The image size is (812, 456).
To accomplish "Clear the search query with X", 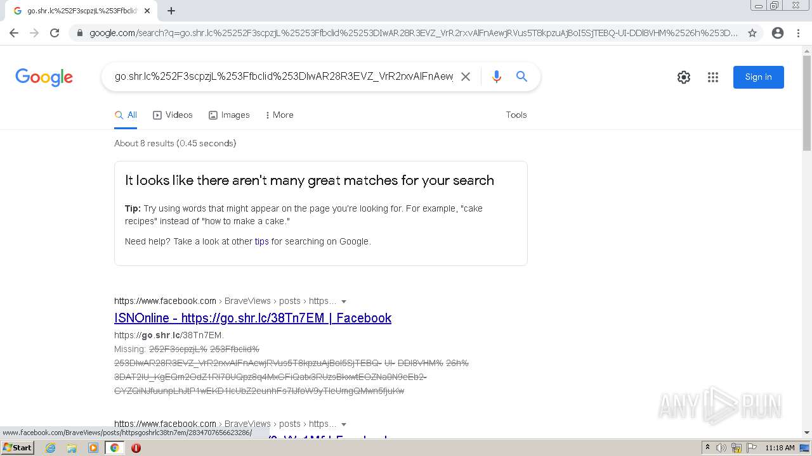I will pyautogui.click(x=466, y=77).
